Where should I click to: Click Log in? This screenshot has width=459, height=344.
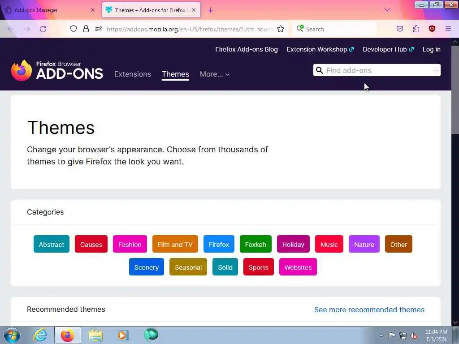pyautogui.click(x=432, y=49)
